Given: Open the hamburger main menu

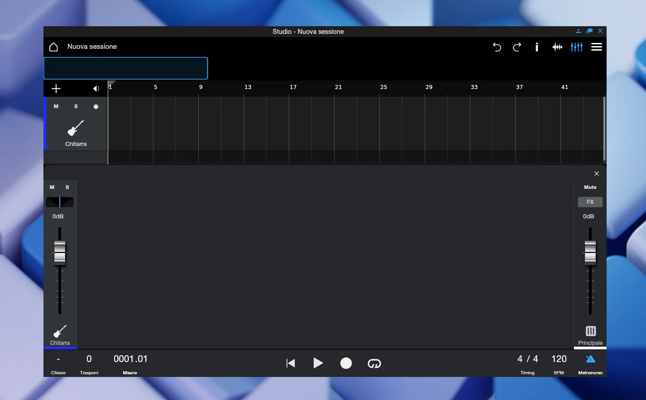Looking at the screenshot, I should pyautogui.click(x=596, y=47).
